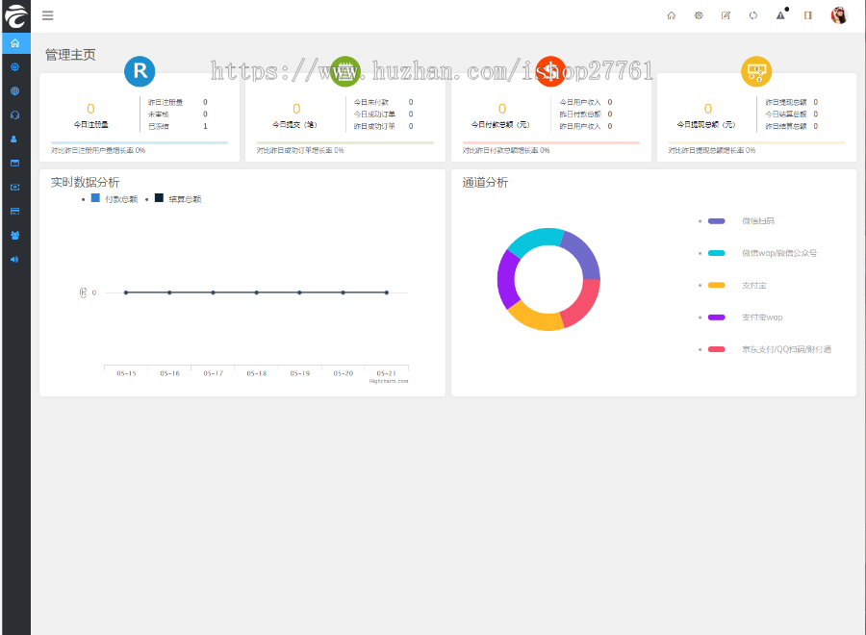Open the gear settings item in the sidebar
This screenshot has width=866, height=635.
(x=14, y=66)
